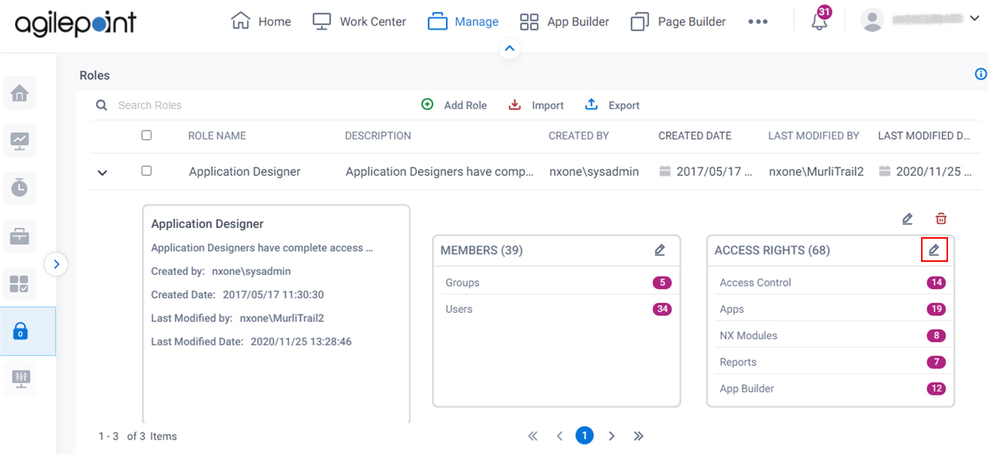Viewport: 989px width, 455px height.
Task: Click the agilepoint logo
Action: 75,23
